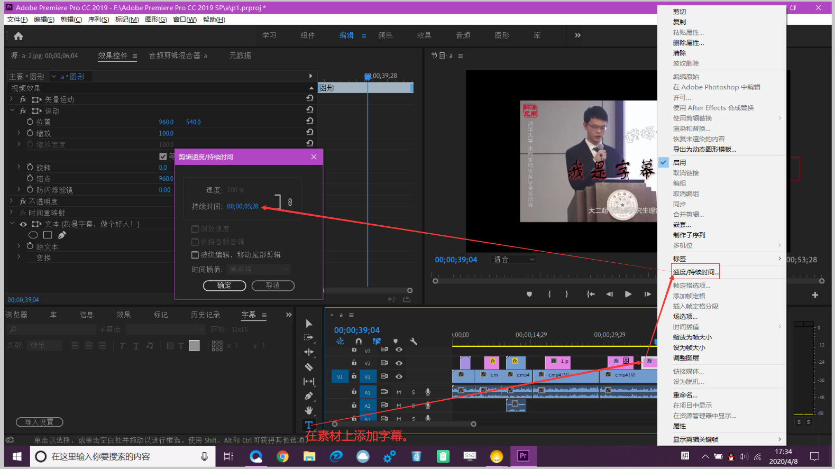Collapse the 运动 effect
Viewport: 835px width, 469px height.
(x=12, y=111)
